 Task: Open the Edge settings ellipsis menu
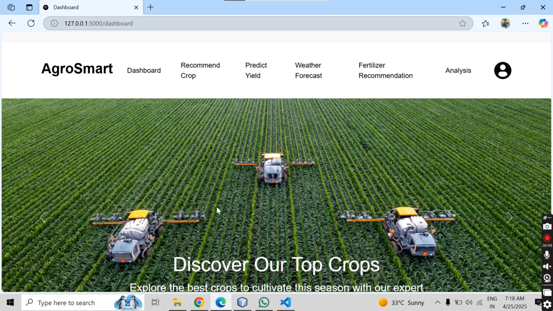point(525,23)
